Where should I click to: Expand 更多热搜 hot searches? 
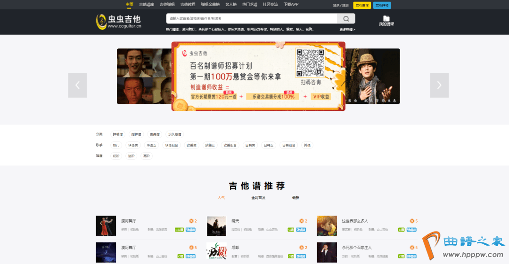click(x=347, y=29)
